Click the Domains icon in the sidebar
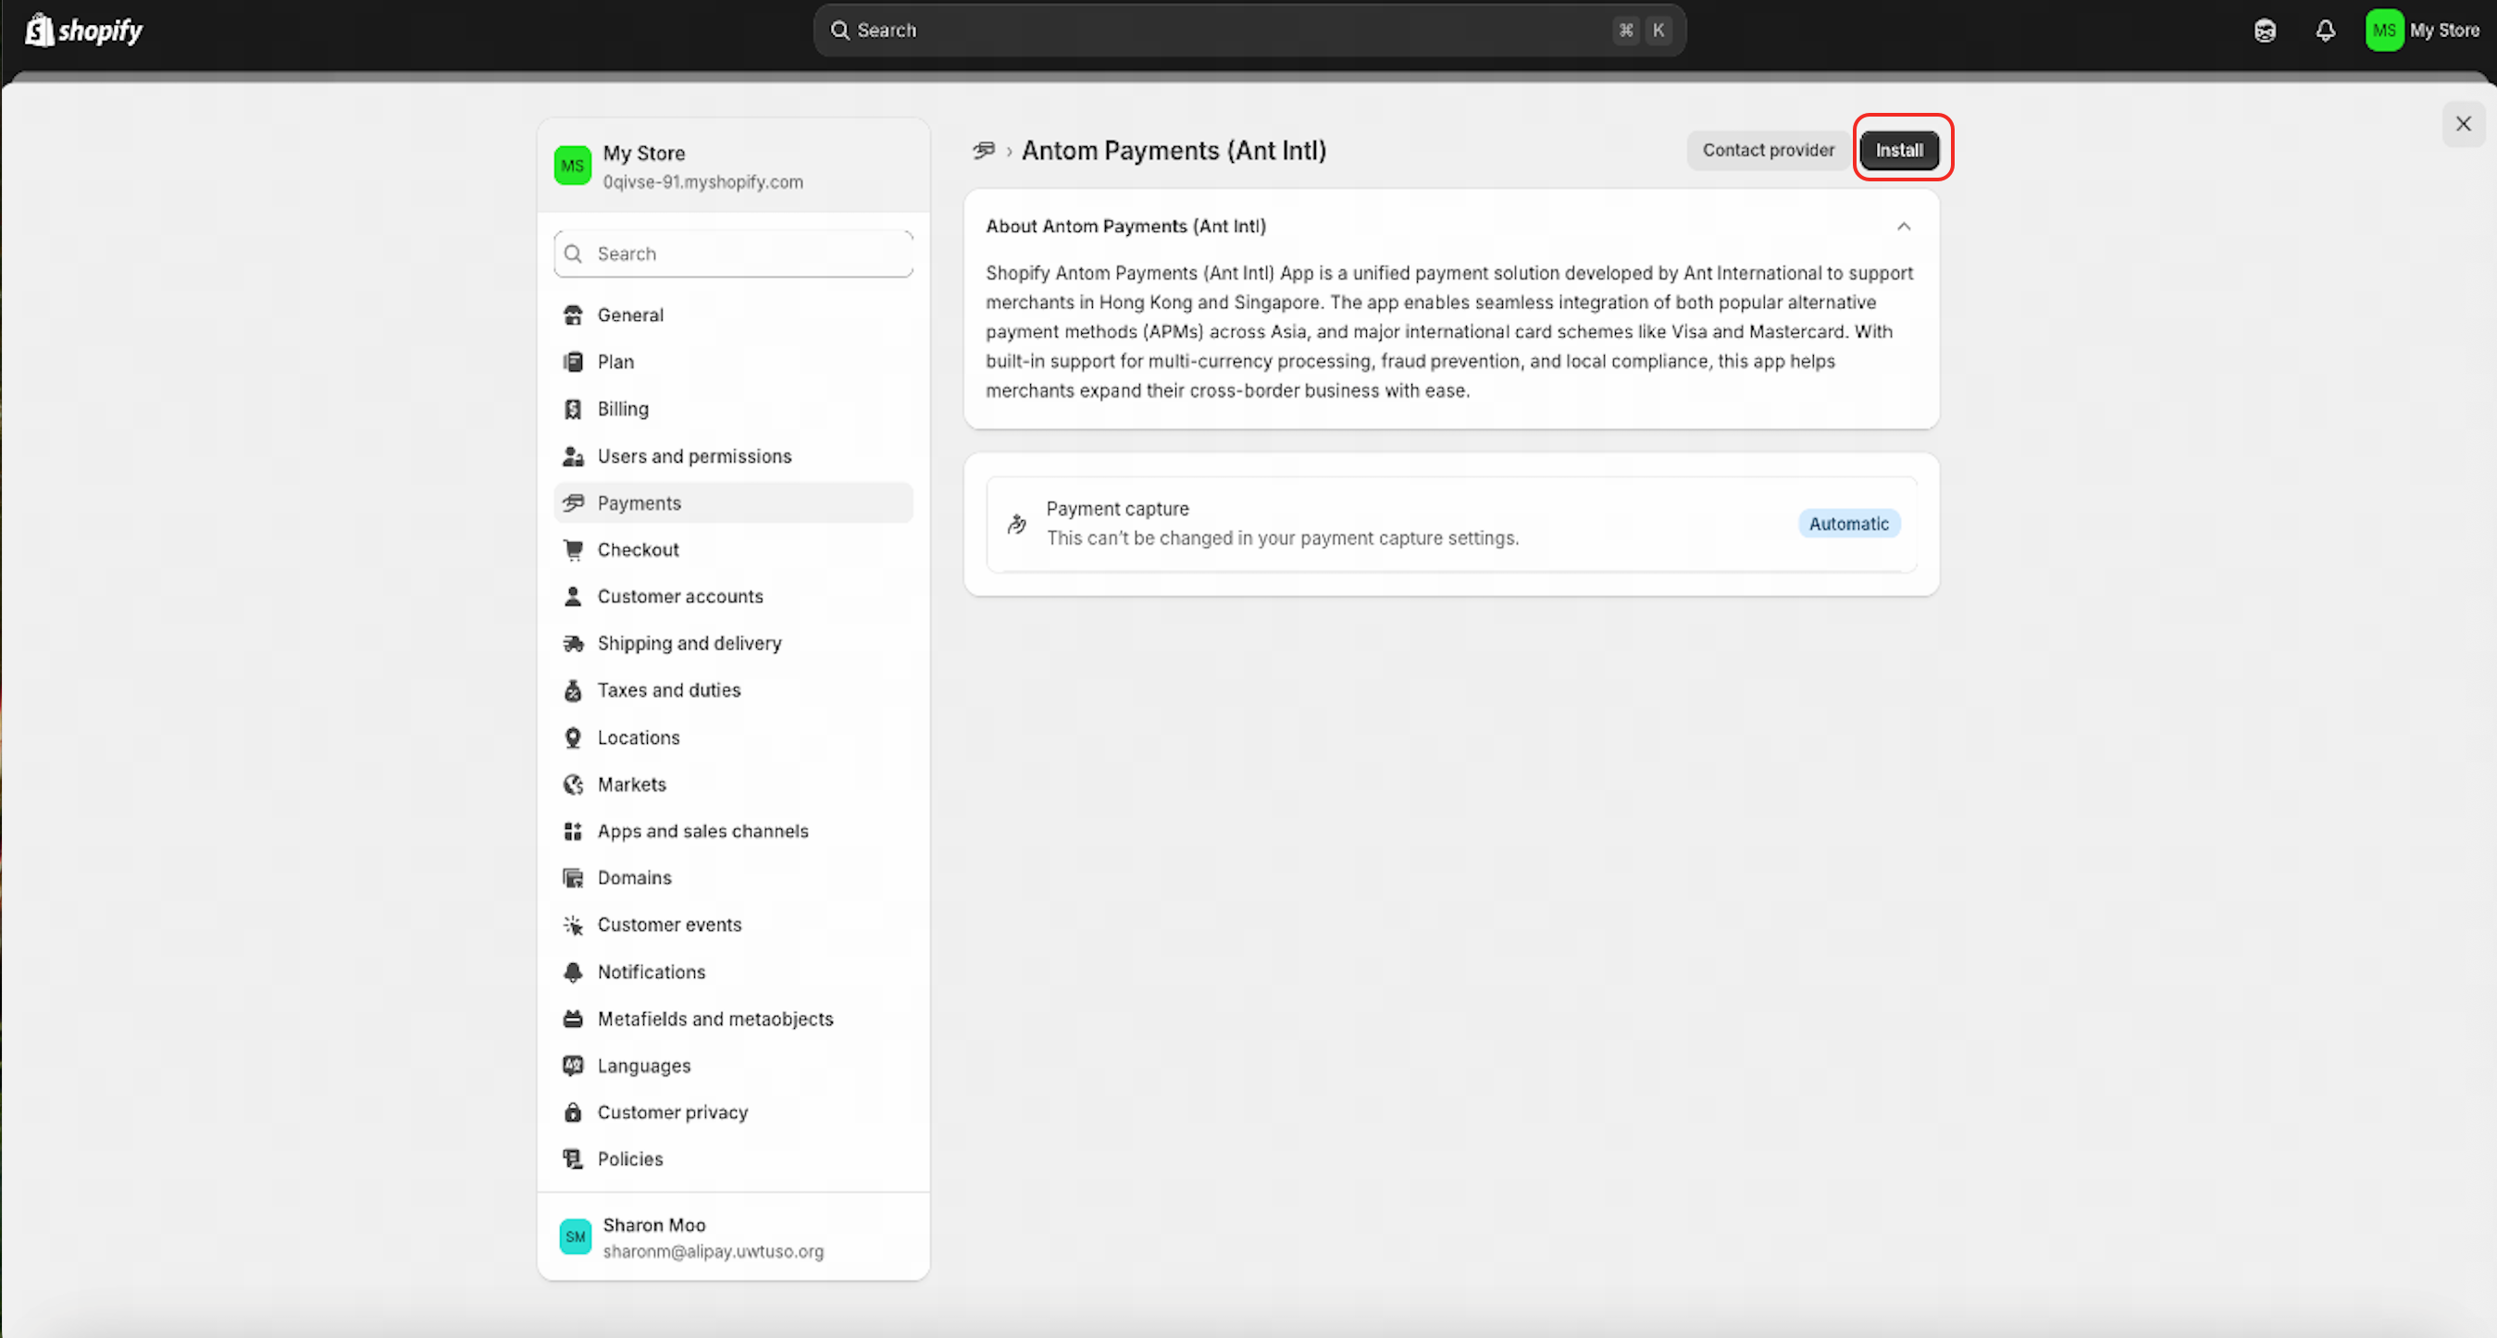This screenshot has width=2497, height=1338. click(573, 878)
